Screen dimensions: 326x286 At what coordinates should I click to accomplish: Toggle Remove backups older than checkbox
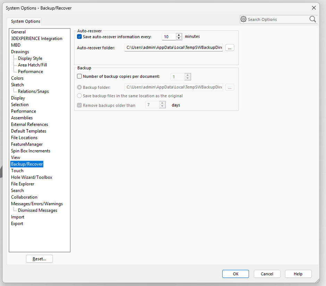79,105
